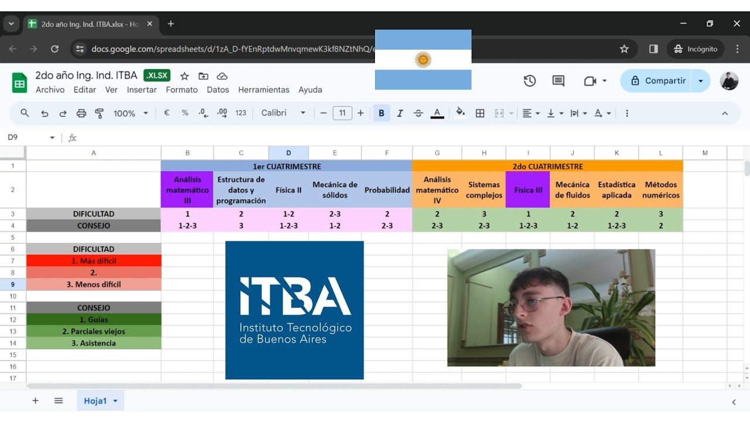This screenshot has height=422, width=750.
Task: Open the text wrapping dropdown
Action: [x=578, y=113]
